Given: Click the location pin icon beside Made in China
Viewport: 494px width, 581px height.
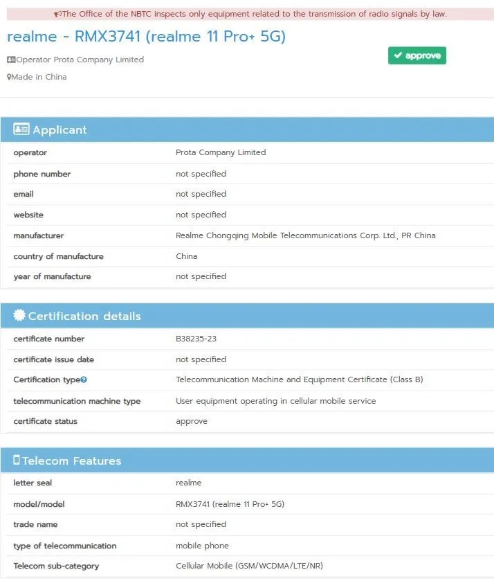Looking at the screenshot, I should 9,77.
